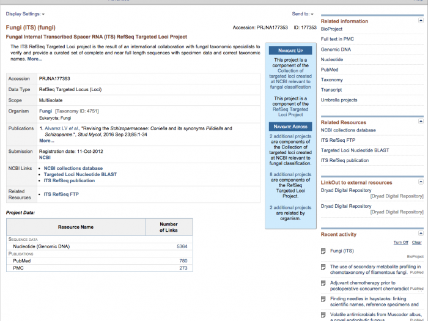Click icon beside Volatile antimicrobials from Muscodor

click(x=323, y=315)
